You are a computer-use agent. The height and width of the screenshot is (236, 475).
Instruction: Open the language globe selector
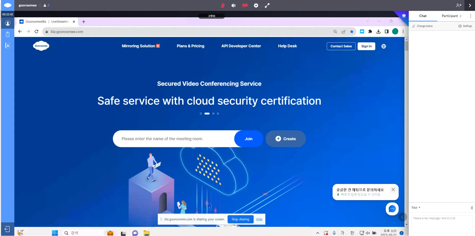[384, 46]
